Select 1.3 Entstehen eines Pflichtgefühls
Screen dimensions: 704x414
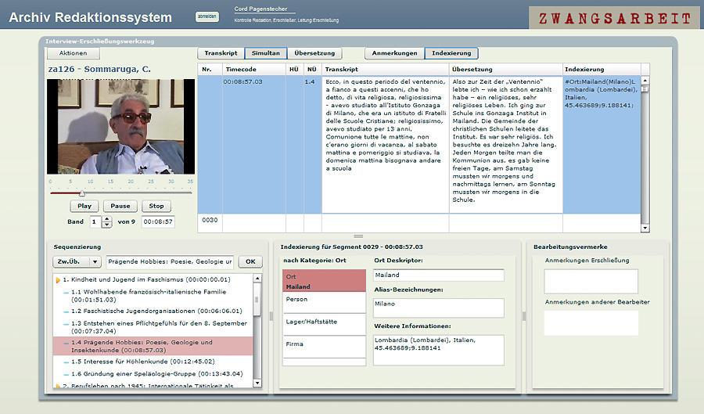(153, 327)
